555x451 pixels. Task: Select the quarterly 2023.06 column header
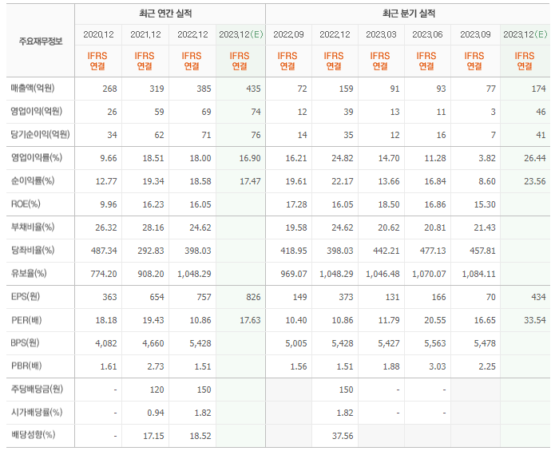pos(427,34)
